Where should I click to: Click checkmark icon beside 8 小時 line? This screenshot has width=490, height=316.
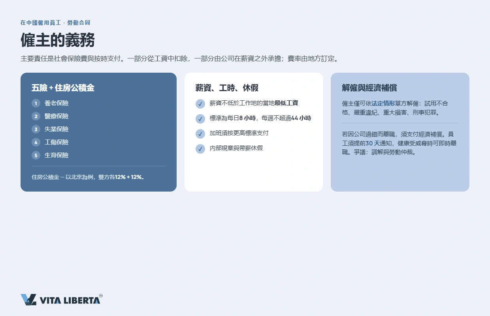(200, 118)
